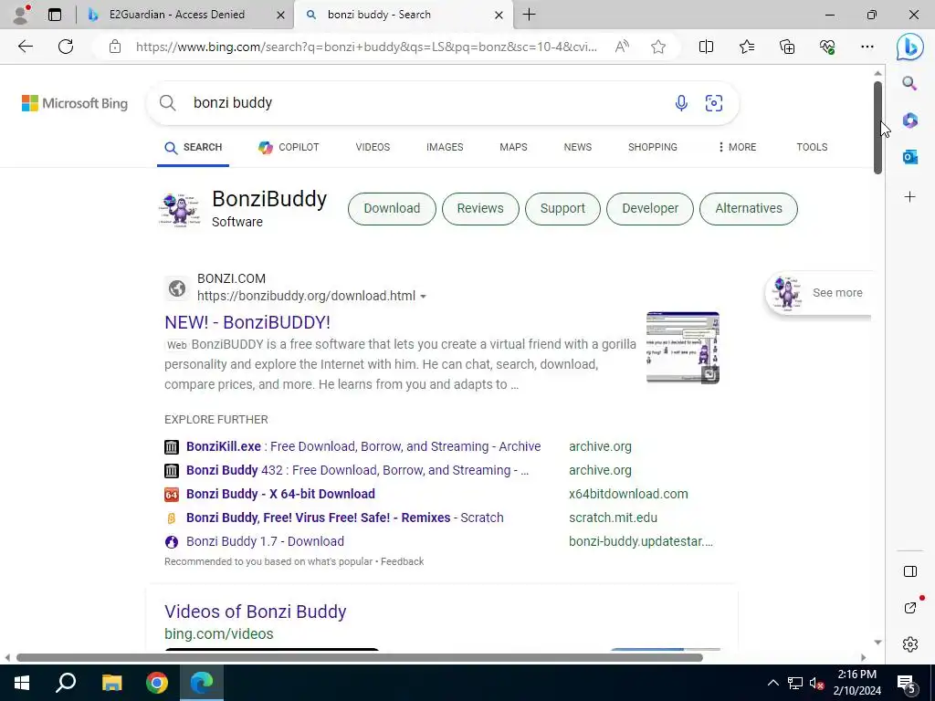935x701 pixels.
Task: Click the Alternatives pill button
Action: click(749, 209)
